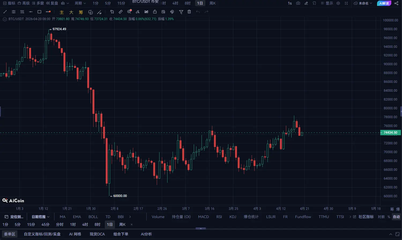Click the undo arrow
This screenshot has height=240, width=402.
coord(198,12)
